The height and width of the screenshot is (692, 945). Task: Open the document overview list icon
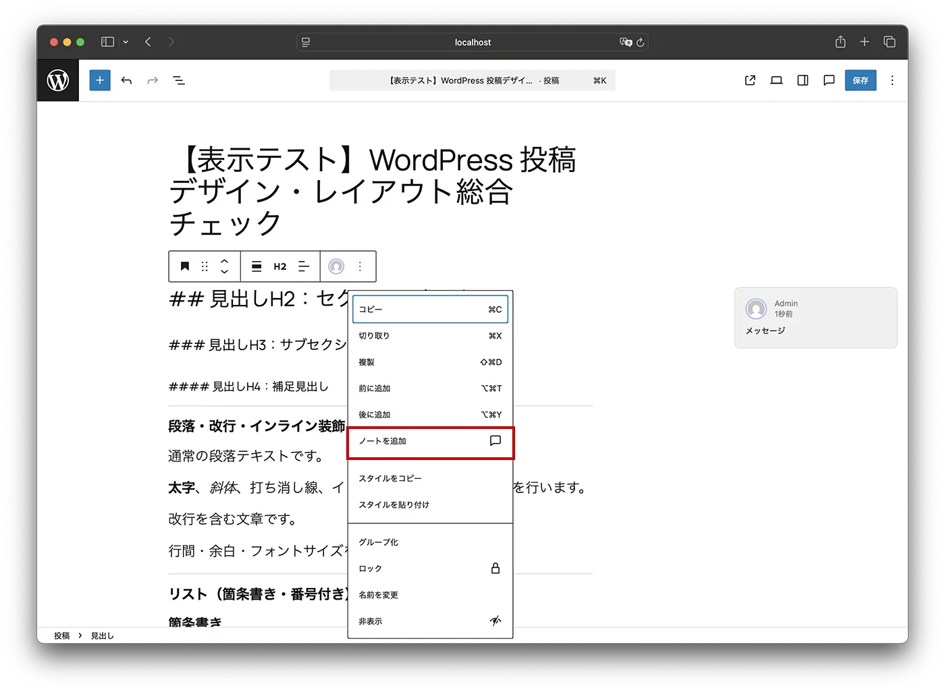pyautogui.click(x=179, y=80)
